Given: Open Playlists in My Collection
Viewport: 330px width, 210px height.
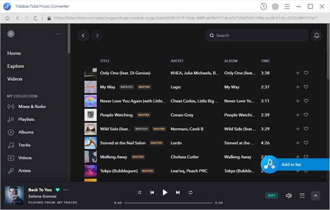Looking at the screenshot, I should click(21, 120).
